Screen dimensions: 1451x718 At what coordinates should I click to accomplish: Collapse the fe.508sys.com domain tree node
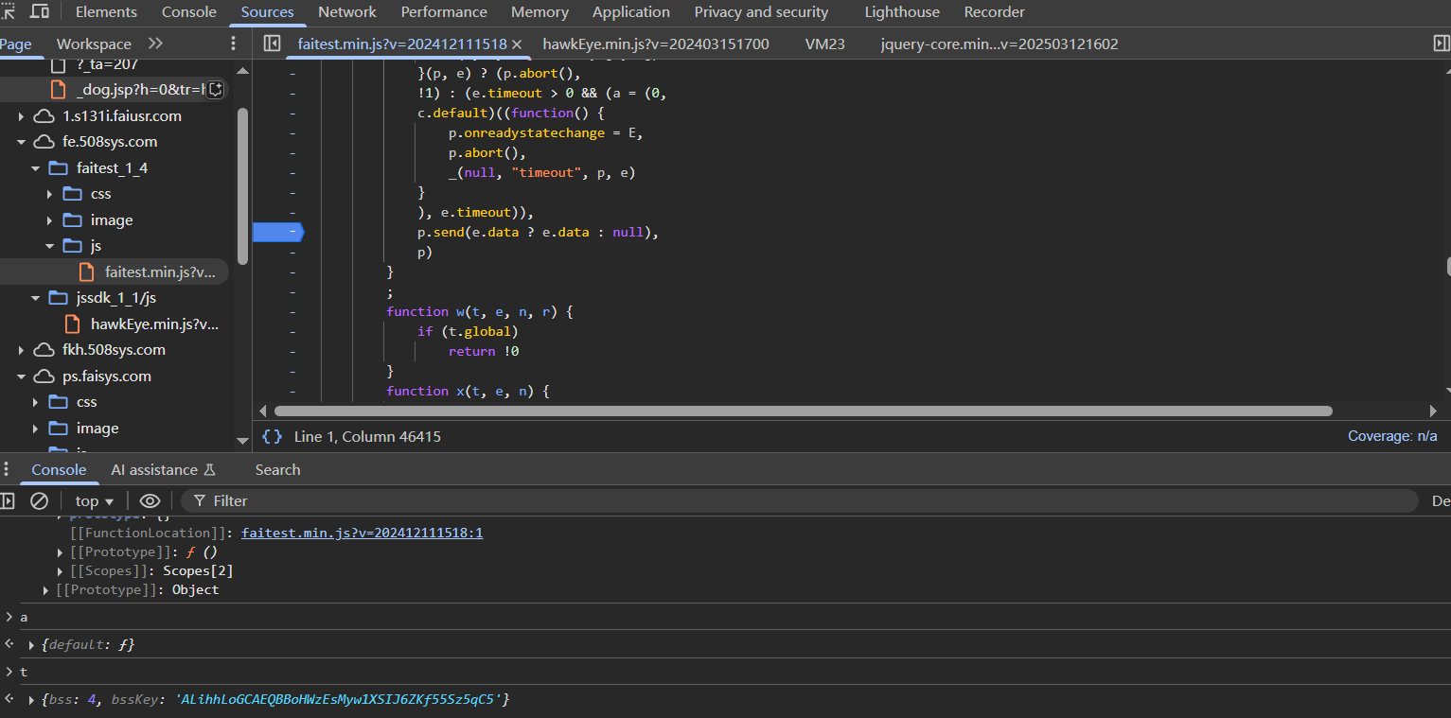pos(22,142)
